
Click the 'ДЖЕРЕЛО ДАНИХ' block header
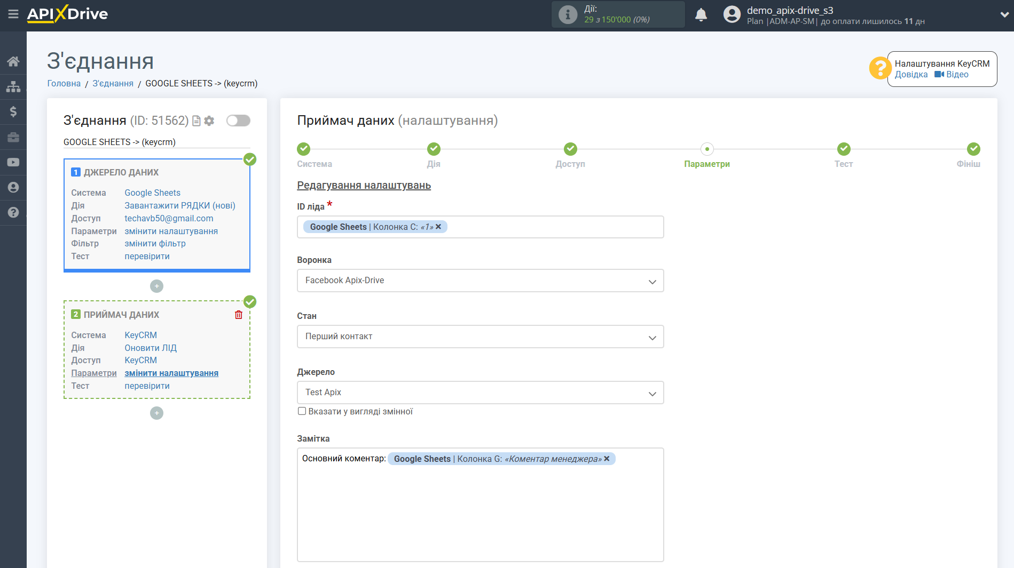(121, 172)
